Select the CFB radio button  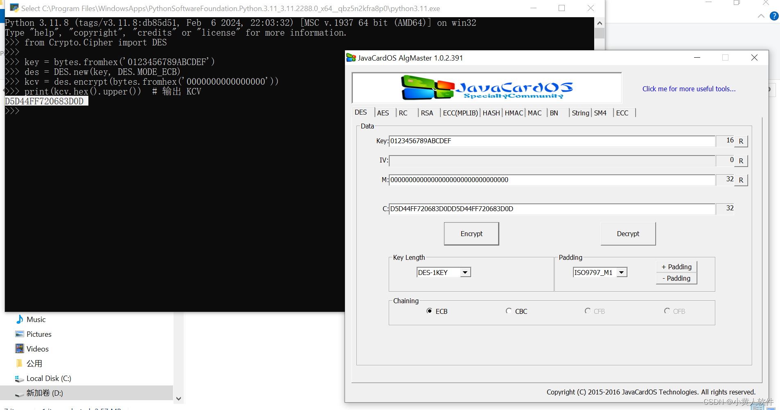click(x=588, y=311)
